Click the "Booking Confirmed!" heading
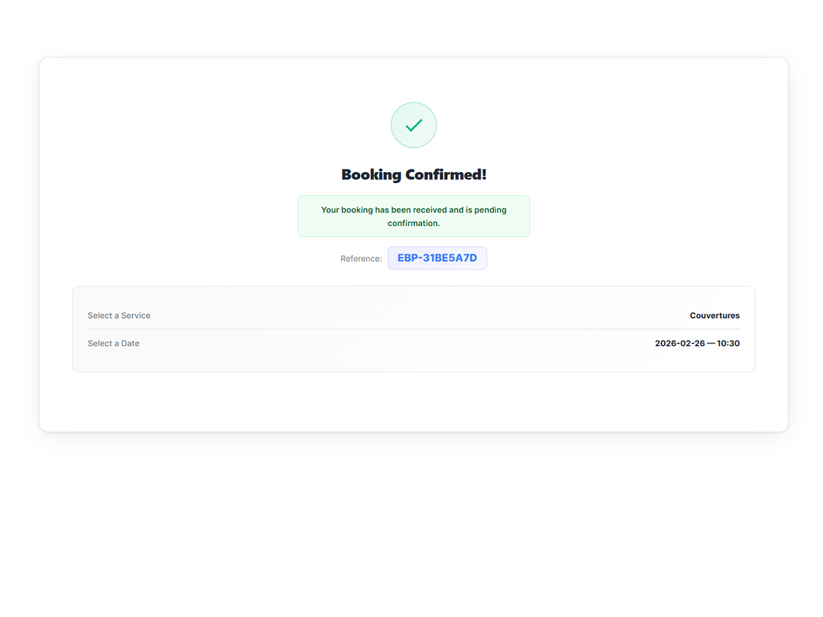The image size is (823, 617). 414,175
